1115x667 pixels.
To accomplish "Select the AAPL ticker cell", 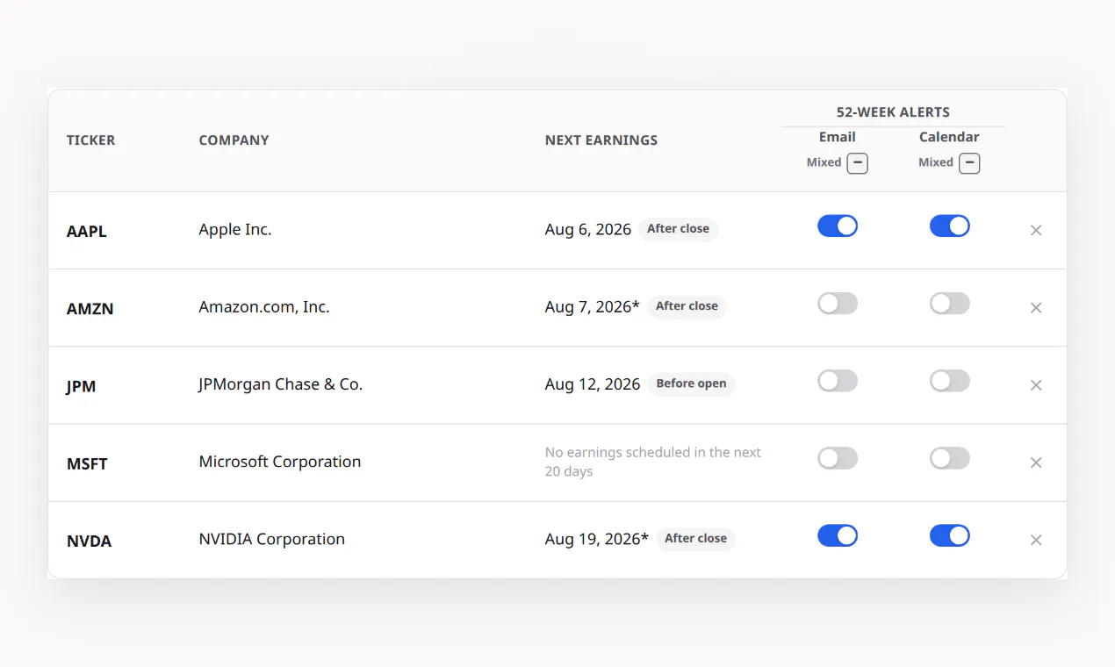I will click(x=86, y=232).
